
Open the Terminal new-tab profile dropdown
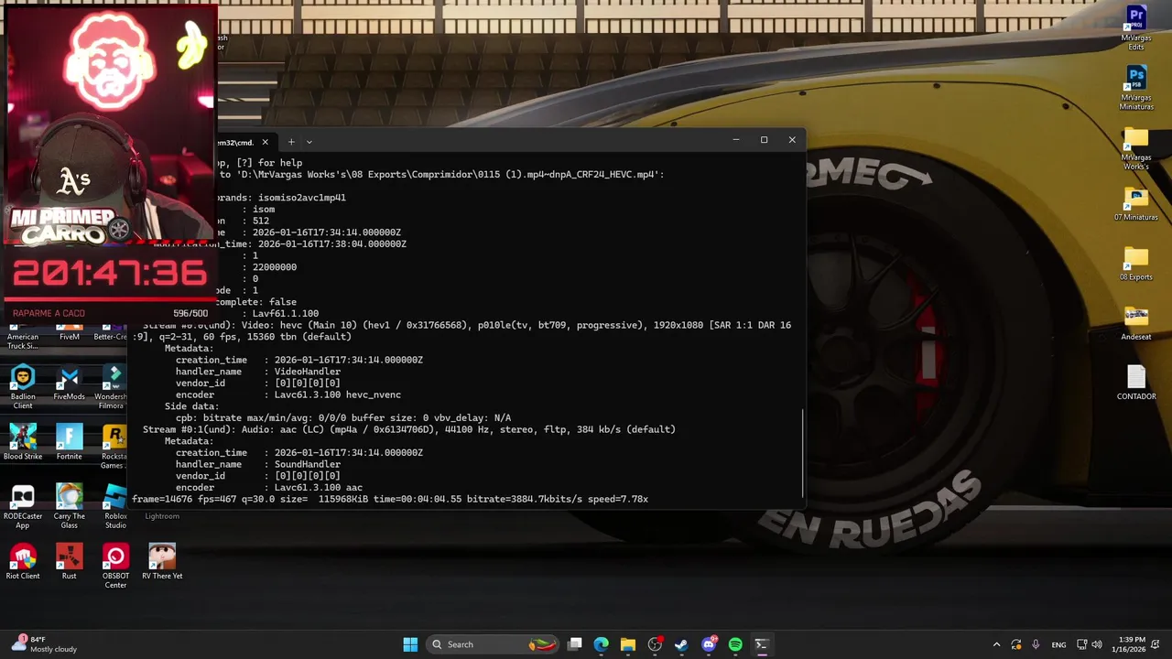[309, 142]
